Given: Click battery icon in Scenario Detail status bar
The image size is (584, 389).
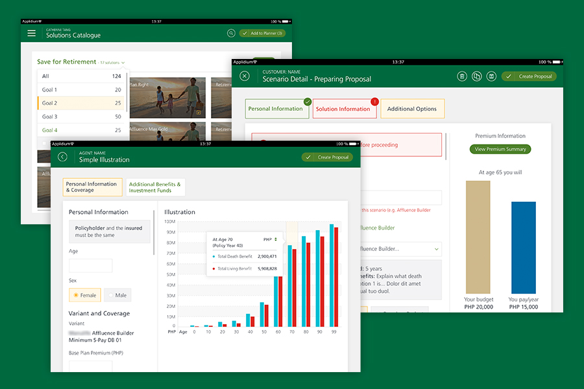Looking at the screenshot, I should (x=557, y=62).
